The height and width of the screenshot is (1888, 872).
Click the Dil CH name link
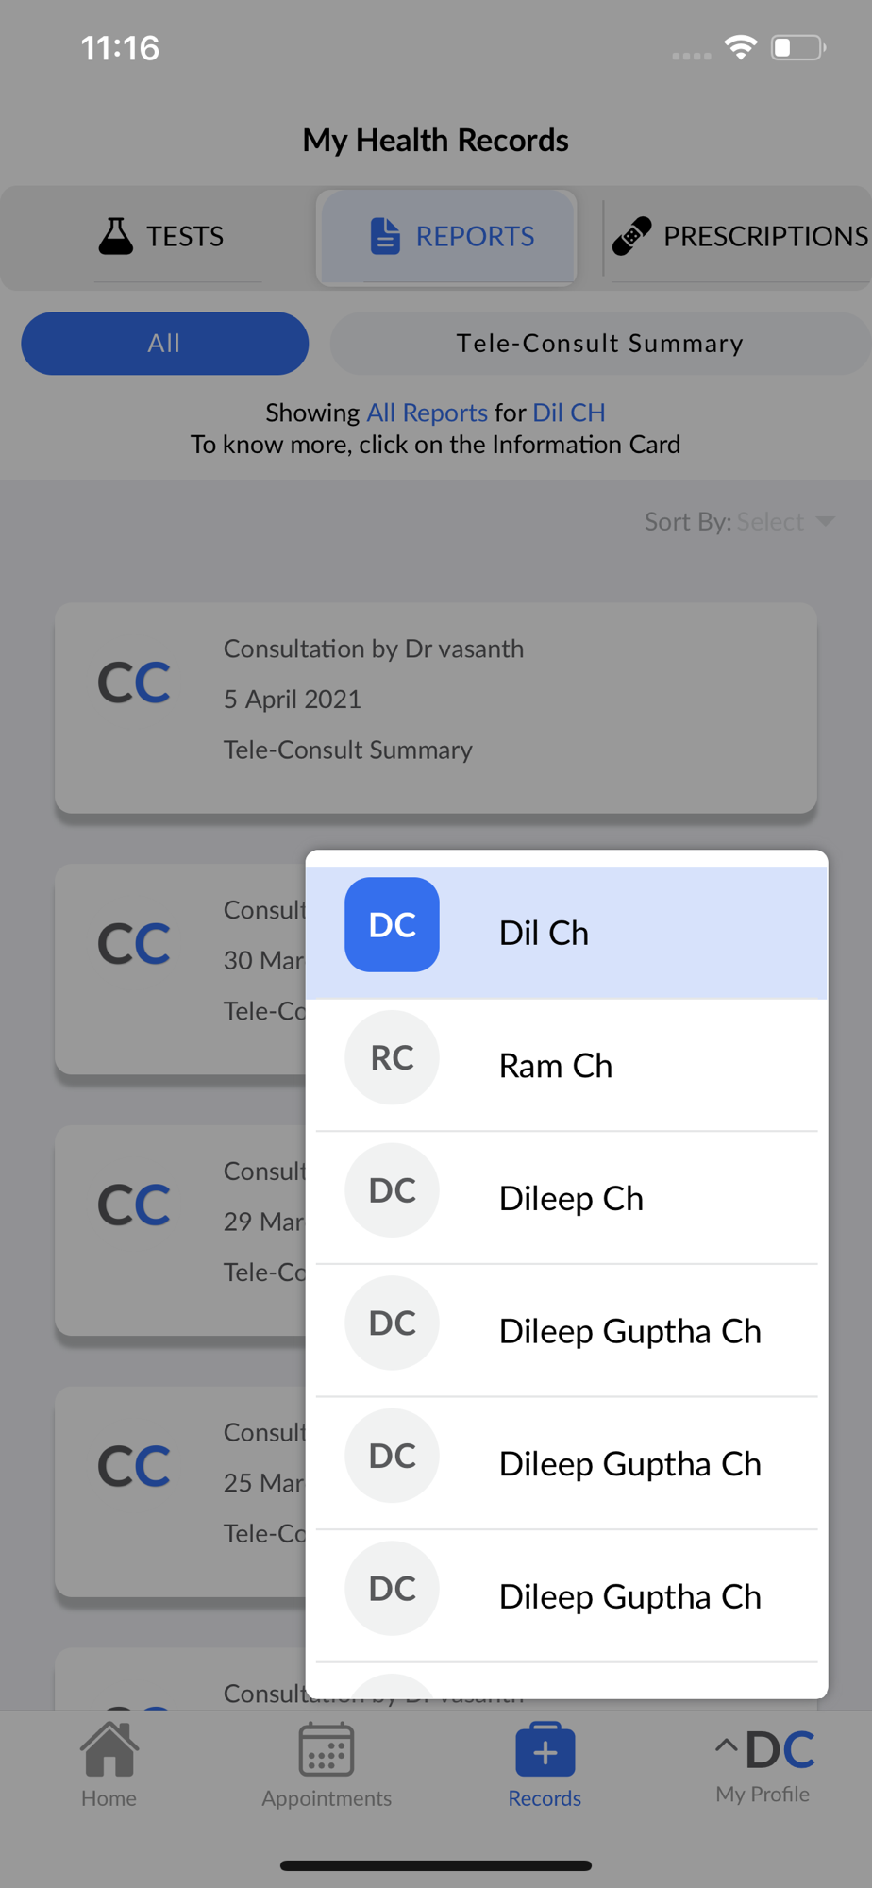tap(569, 413)
